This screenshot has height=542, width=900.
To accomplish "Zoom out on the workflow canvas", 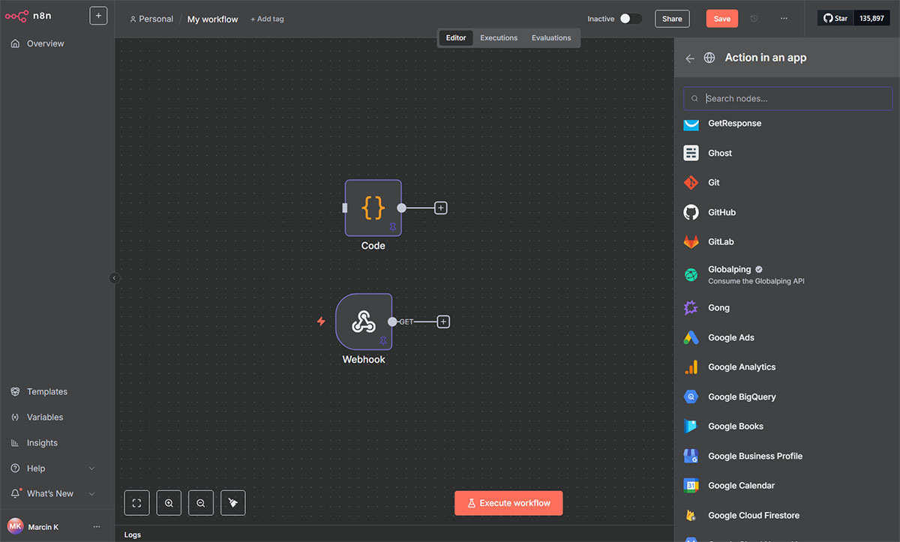I will point(201,503).
